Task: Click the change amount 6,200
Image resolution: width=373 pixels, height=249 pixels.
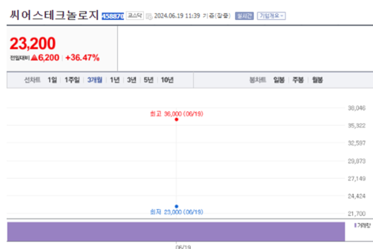Action: 49,58
